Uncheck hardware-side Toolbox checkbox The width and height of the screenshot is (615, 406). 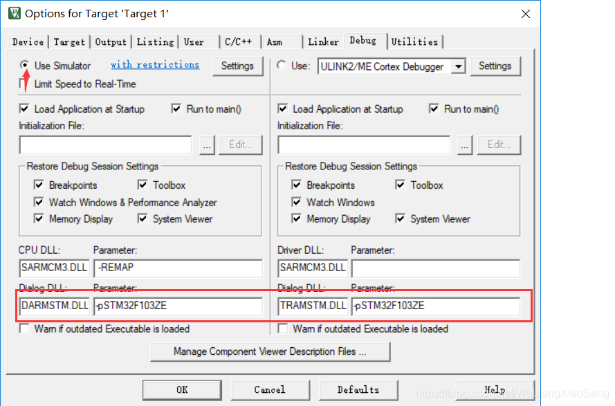pyautogui.click(x=400, y=185)
